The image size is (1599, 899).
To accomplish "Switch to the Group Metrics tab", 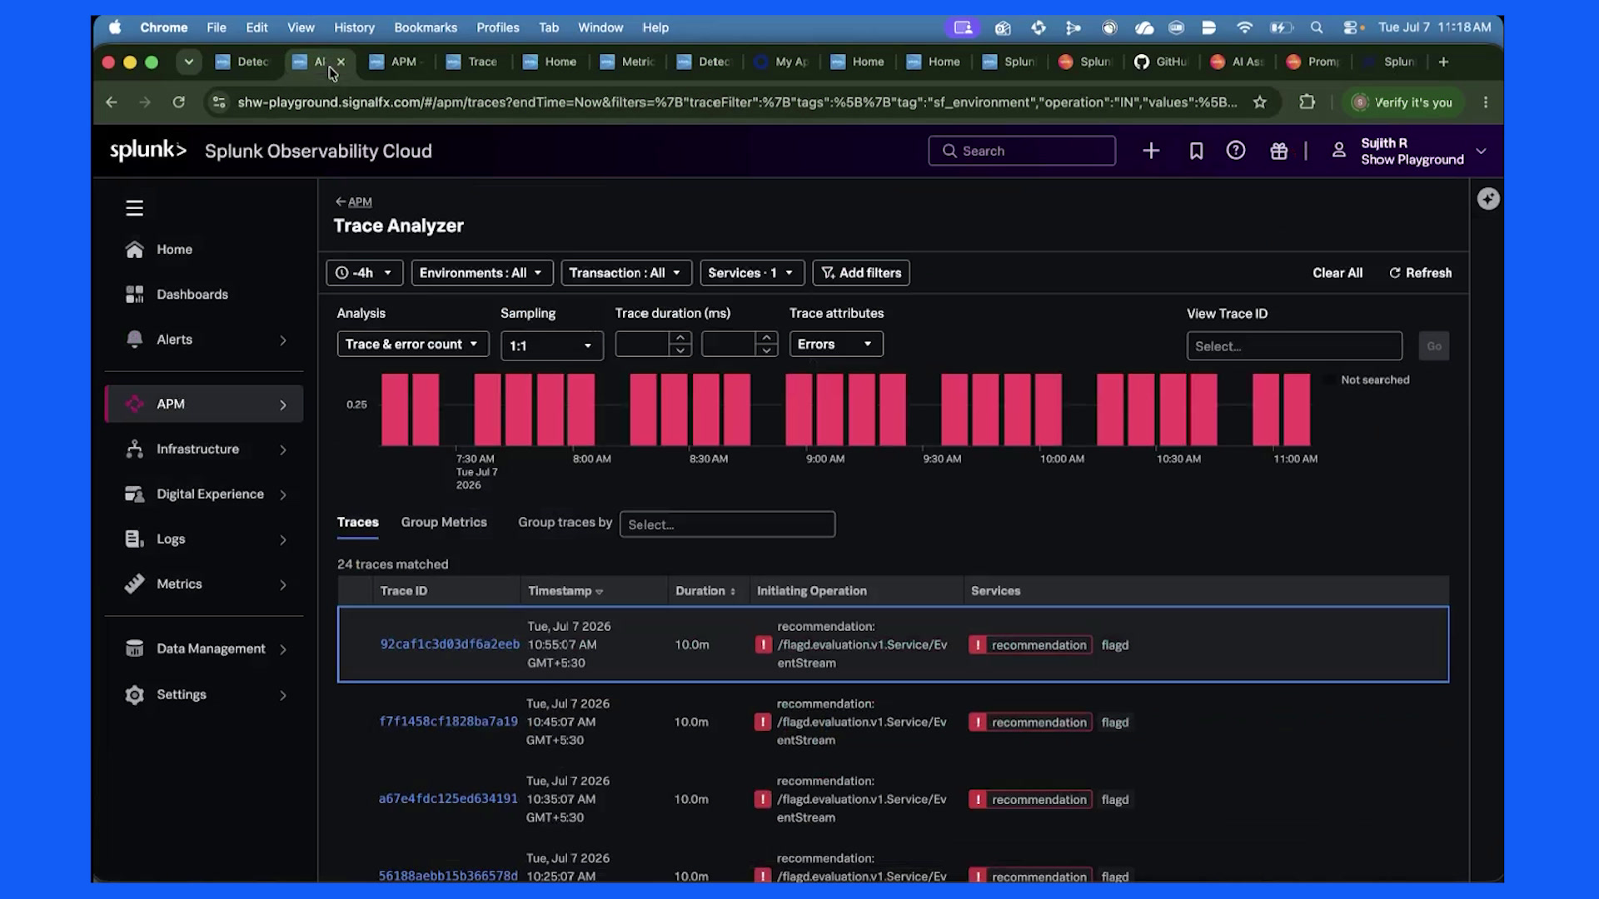I will coord(444,522).
